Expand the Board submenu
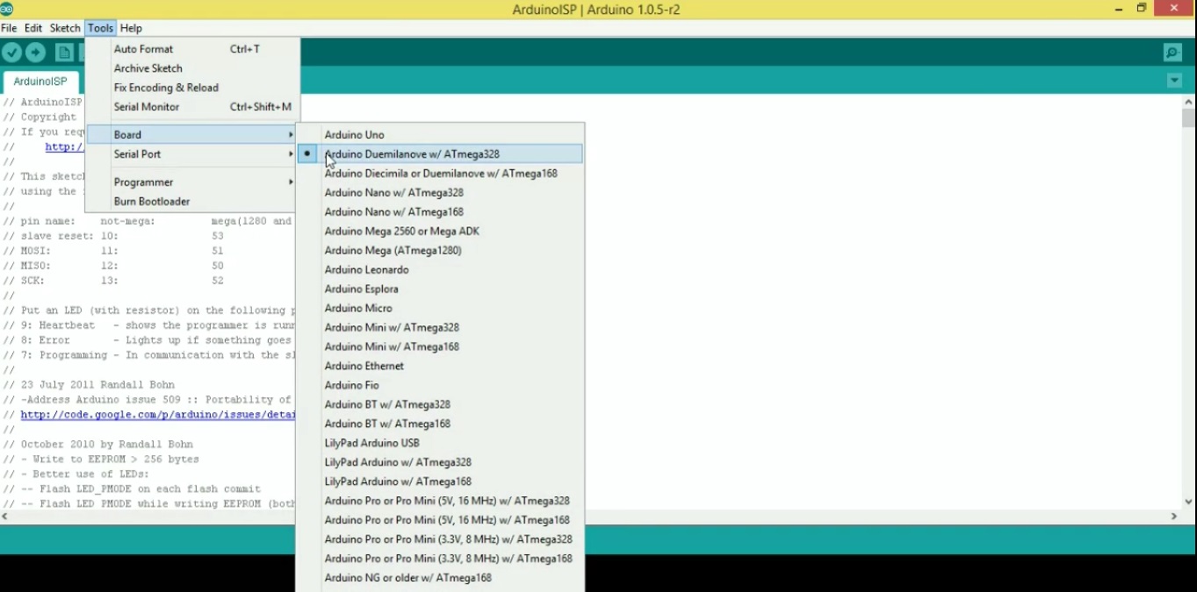This screenshot has width=1197, height=592. [x=192, y=135]
